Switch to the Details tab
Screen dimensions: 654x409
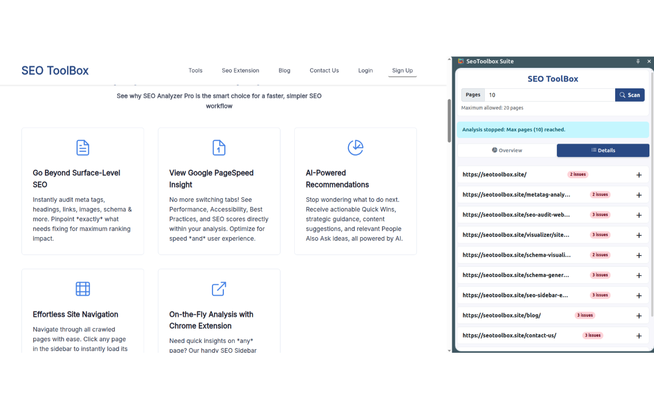(x=603, y=150)
